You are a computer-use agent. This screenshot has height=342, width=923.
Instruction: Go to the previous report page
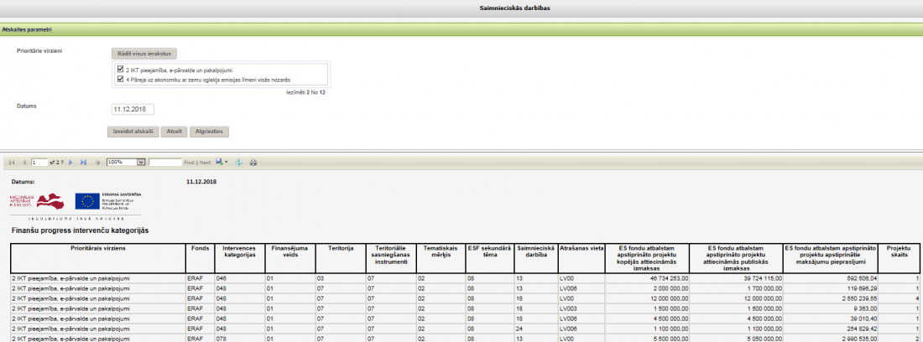pyautogui.click(x=23, y=162)
